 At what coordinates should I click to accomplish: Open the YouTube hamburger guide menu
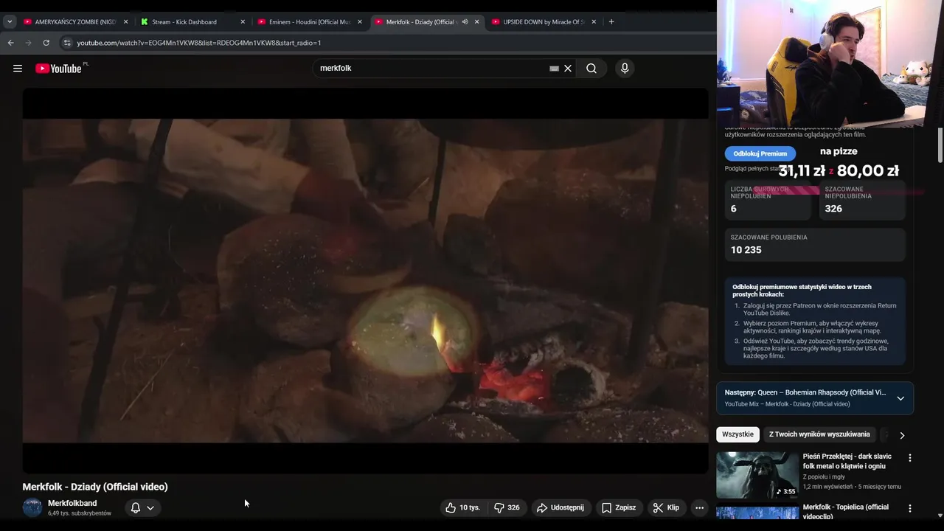click(18, 69)
